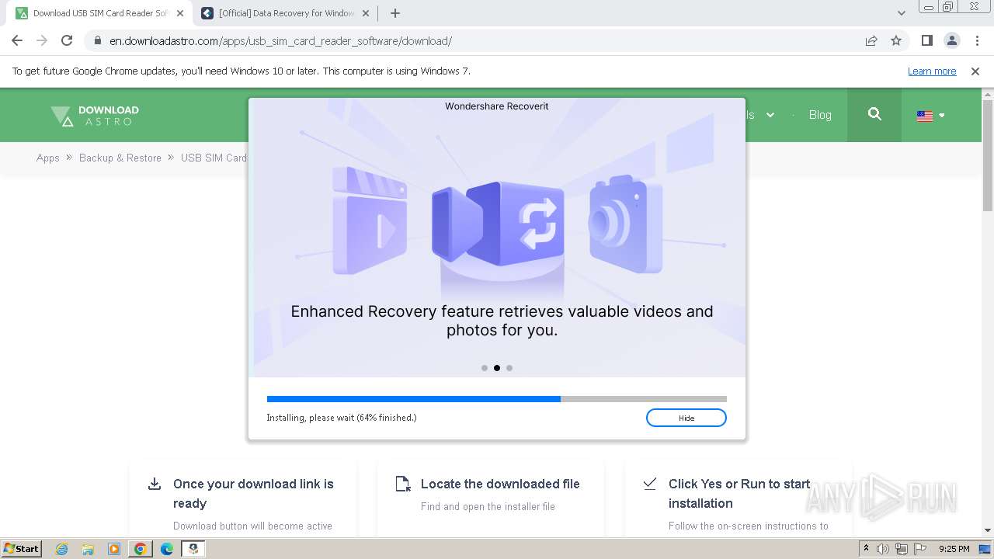Image resolution: width=994 pixels, height=559 pixels.
Task: Click 'Find and open the installer file' text
Action: point(488,506)
